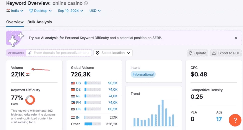Click the plus icon beside online casino
Screen dimensions: 243x130
[86, 3]
